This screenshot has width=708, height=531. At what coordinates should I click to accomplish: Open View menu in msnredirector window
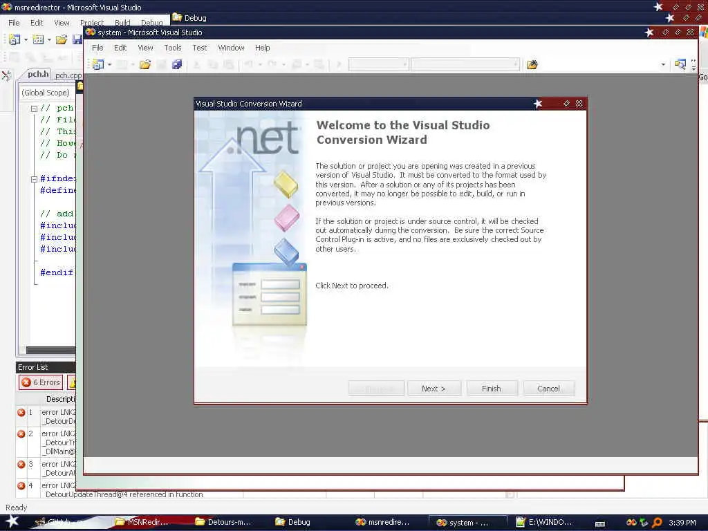tap(62, 23)
